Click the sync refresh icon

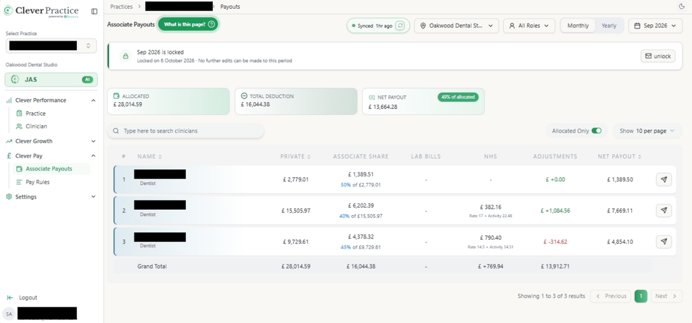pos(400,26)
